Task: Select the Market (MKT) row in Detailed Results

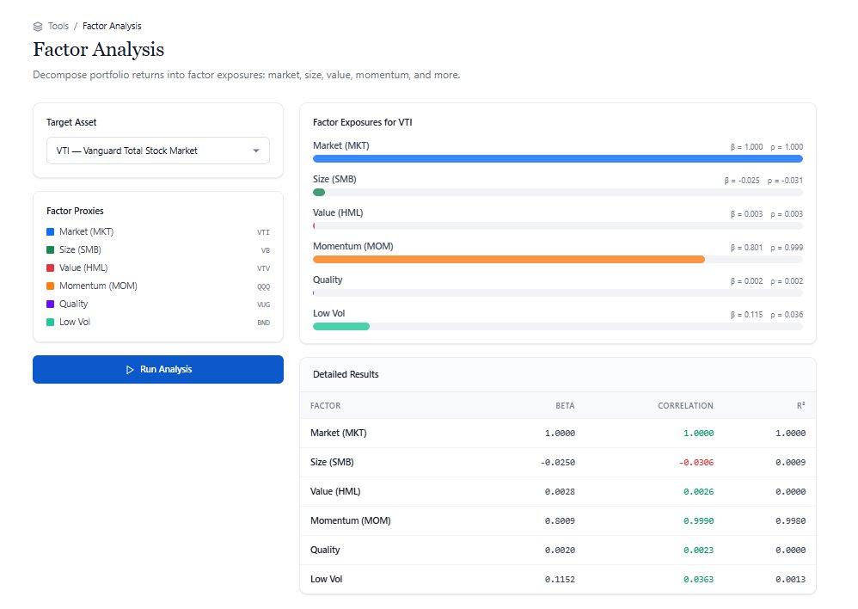Action: (x=558, y=434)
